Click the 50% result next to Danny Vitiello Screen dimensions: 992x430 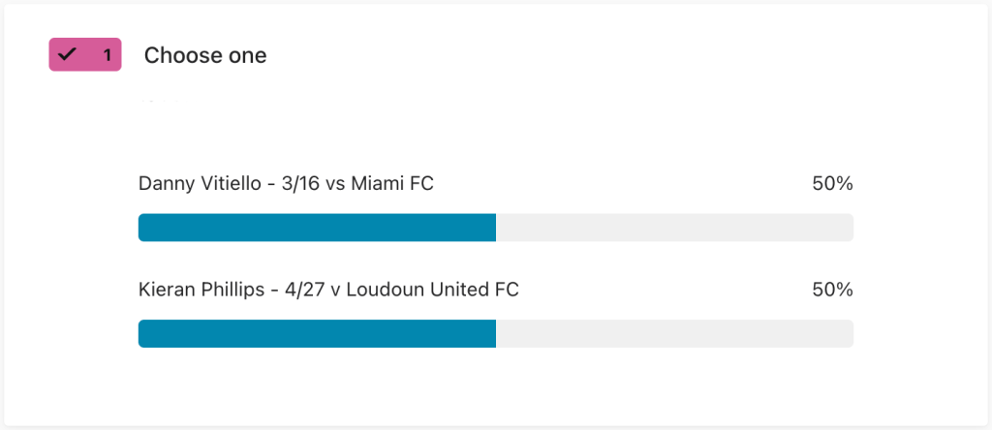pyautogui.click(x=832, y=184)
